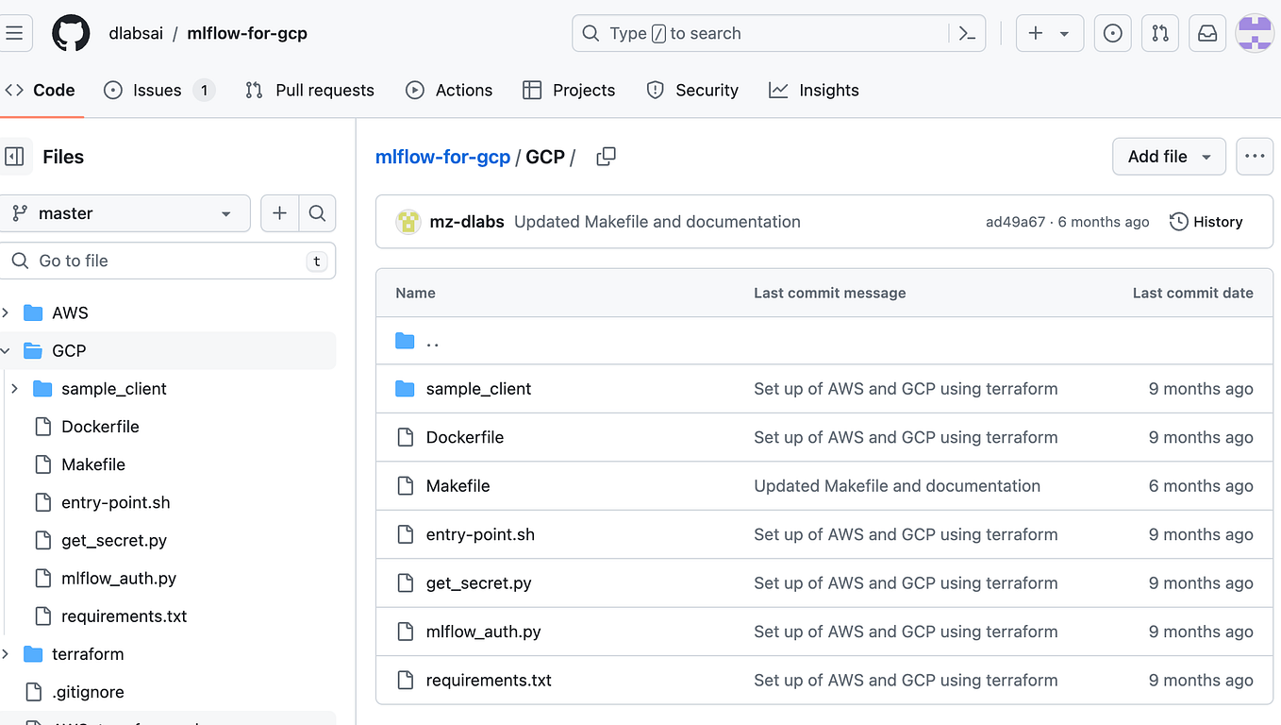Create a new file via the plus icon

click(279, 213)
